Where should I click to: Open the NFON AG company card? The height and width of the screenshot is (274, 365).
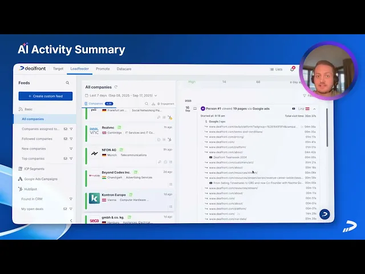(129, 156)
